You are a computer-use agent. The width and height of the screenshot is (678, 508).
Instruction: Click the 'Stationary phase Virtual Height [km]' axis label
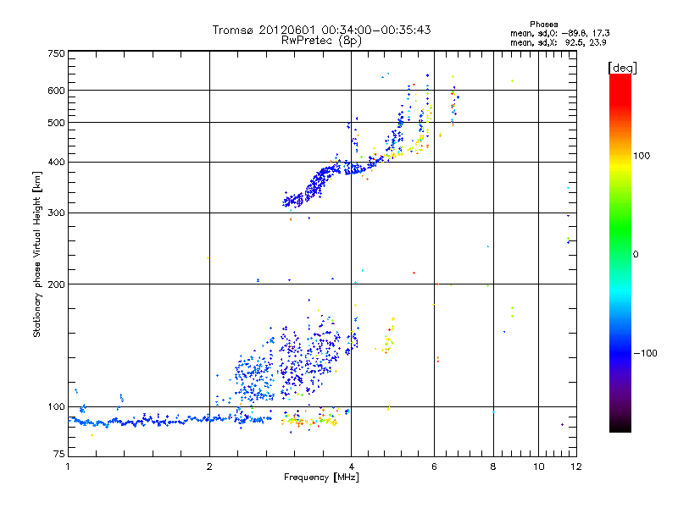37,254
